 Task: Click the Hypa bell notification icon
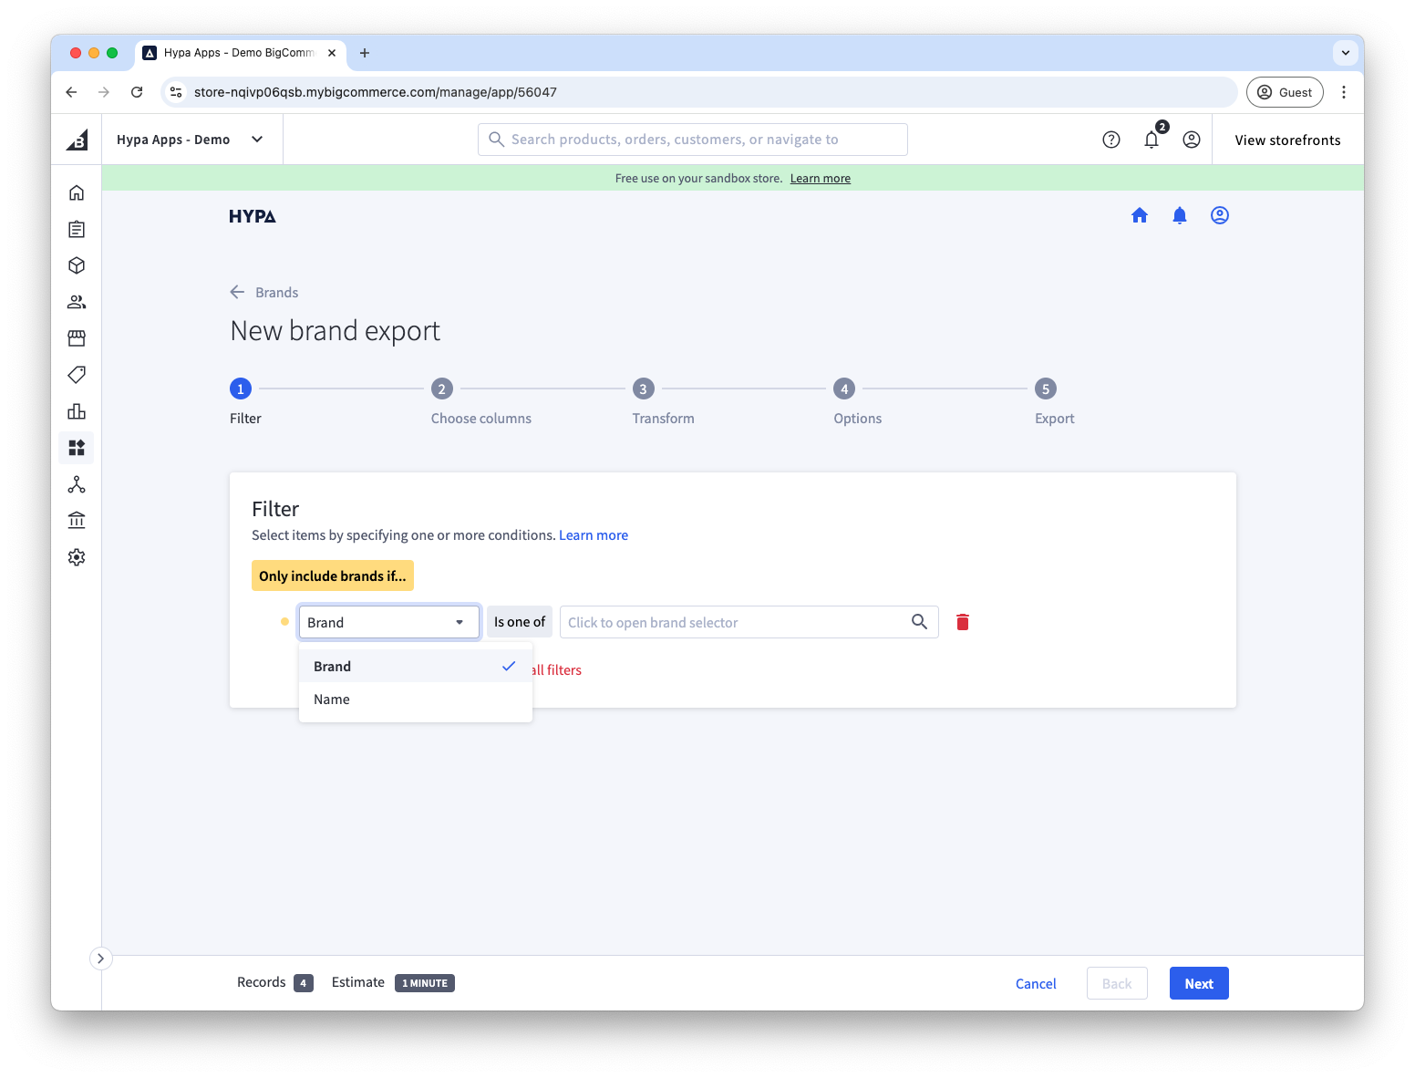point(1179,215)
